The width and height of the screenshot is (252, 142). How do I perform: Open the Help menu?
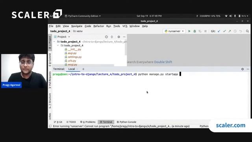(145, 26)
